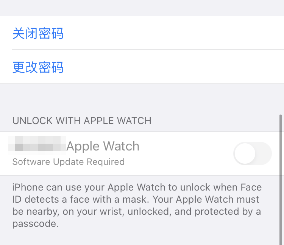Click the vertical scrollbar on right edge
This screenshot has width=284, height=245.
tap(281, 180)
